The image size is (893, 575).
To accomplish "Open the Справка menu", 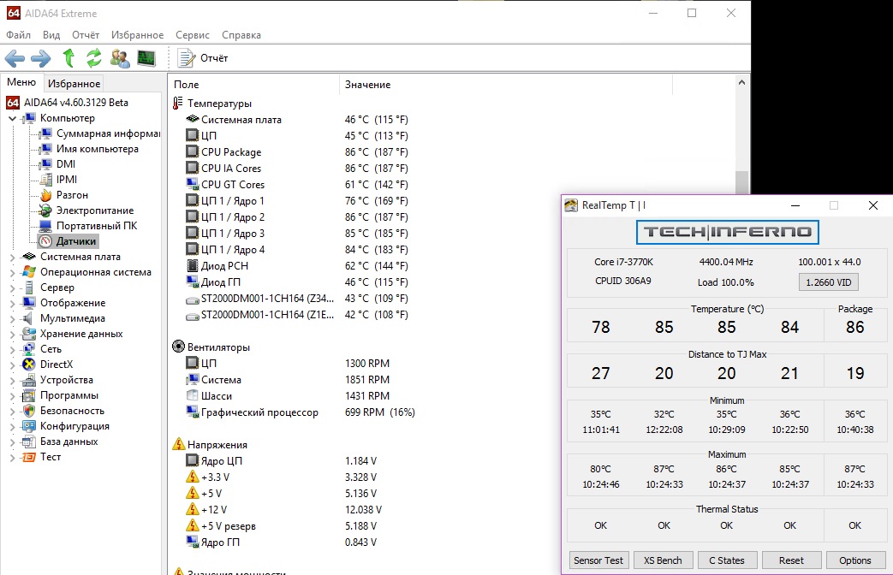I will click(241, 35).
